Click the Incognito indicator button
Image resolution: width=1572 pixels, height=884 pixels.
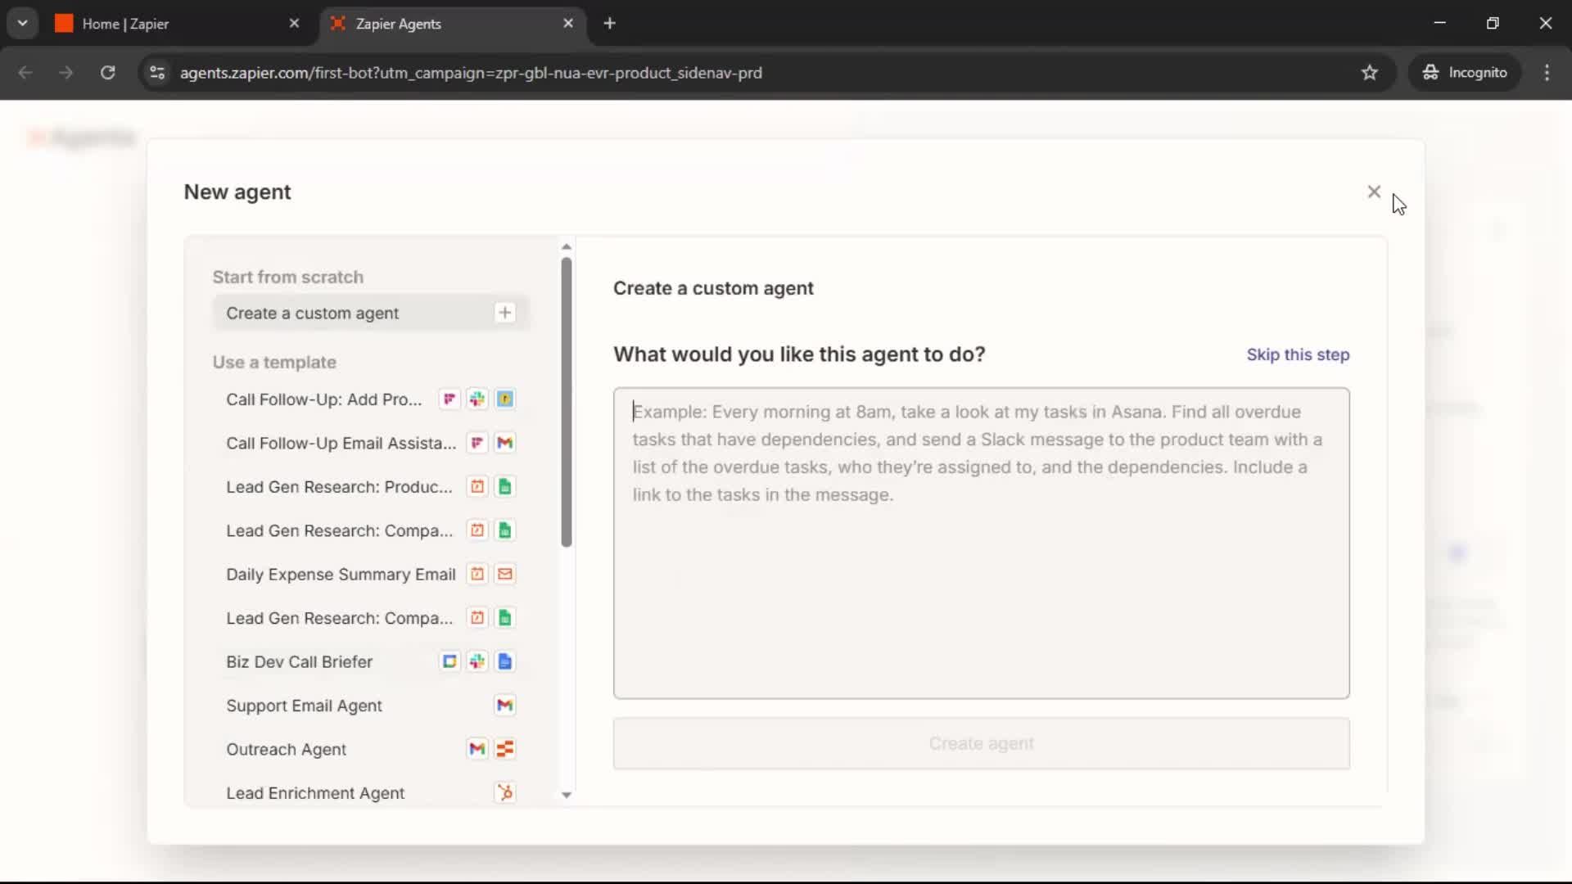pos(1465,73)
